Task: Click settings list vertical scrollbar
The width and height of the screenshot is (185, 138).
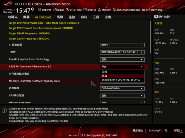Action: pyautogui.click(x=150, y=37)
